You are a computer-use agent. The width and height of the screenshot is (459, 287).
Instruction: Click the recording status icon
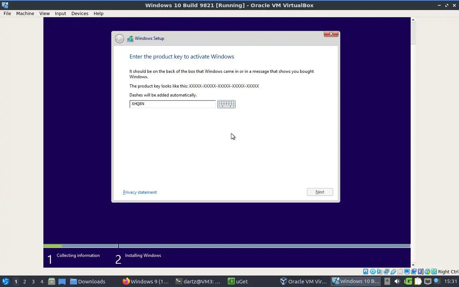tap(413, 272)
